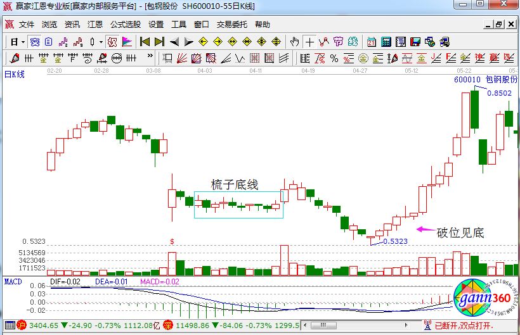
Task: Jump to last bar using skip-end arrow
Action: [x=159, y=42]
